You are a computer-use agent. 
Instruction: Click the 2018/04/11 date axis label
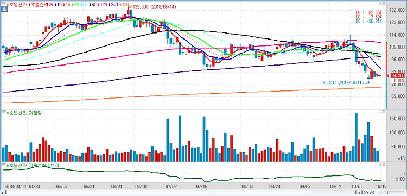click(x=16, y=186)
